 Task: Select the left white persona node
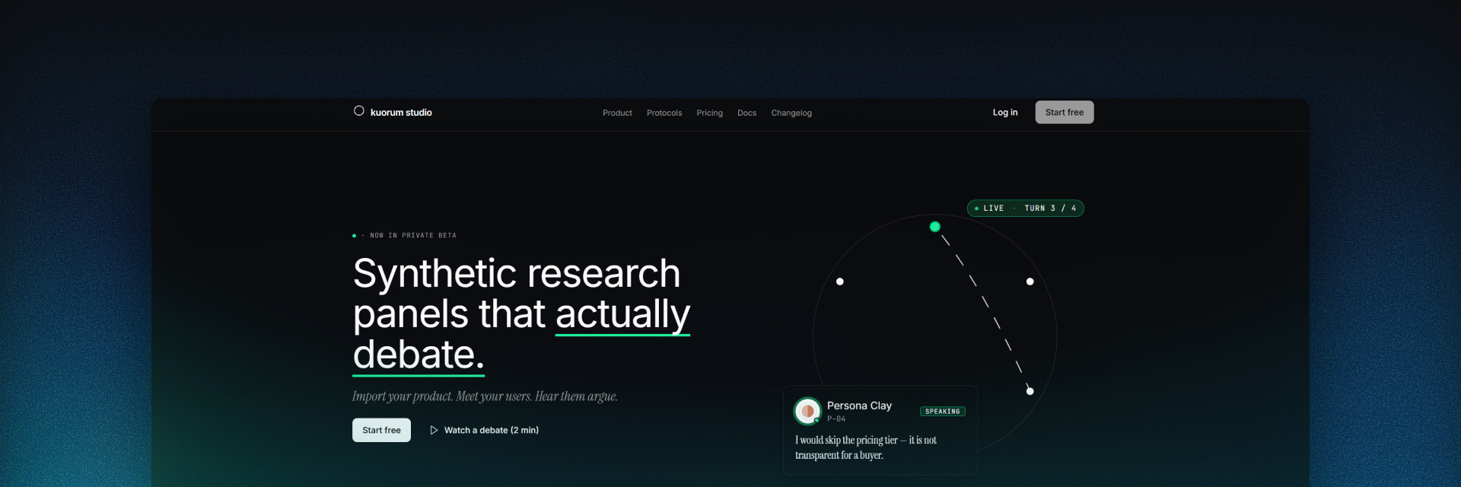coord(839,281)
